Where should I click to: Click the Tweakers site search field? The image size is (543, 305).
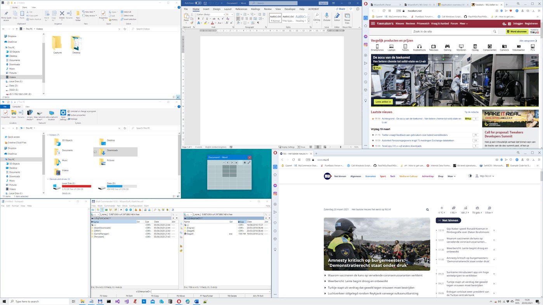(452, 31)
